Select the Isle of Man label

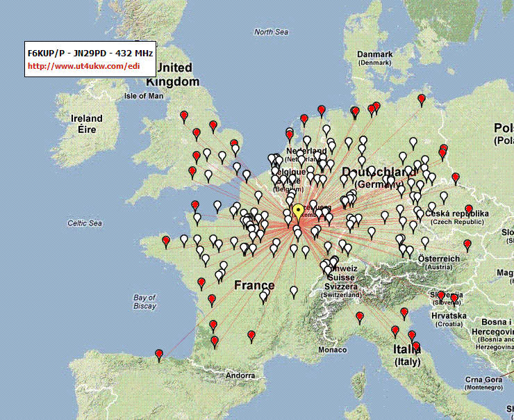point(144,96)
